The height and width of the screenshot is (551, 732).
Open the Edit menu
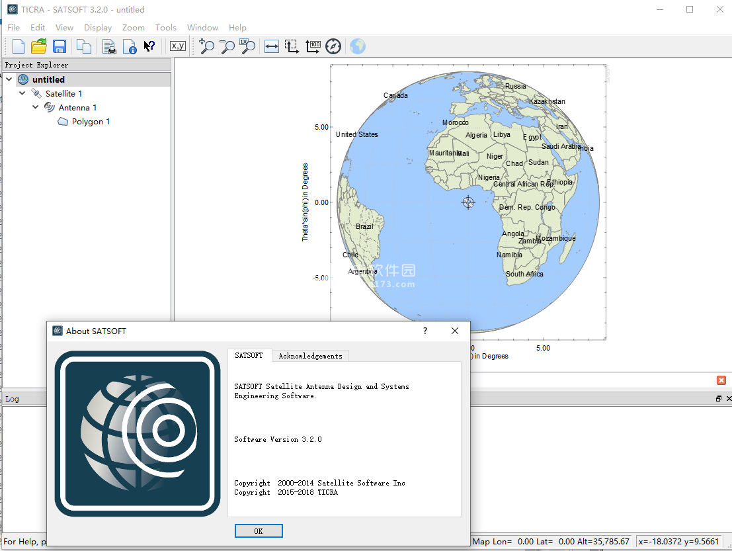click(38, 28)
